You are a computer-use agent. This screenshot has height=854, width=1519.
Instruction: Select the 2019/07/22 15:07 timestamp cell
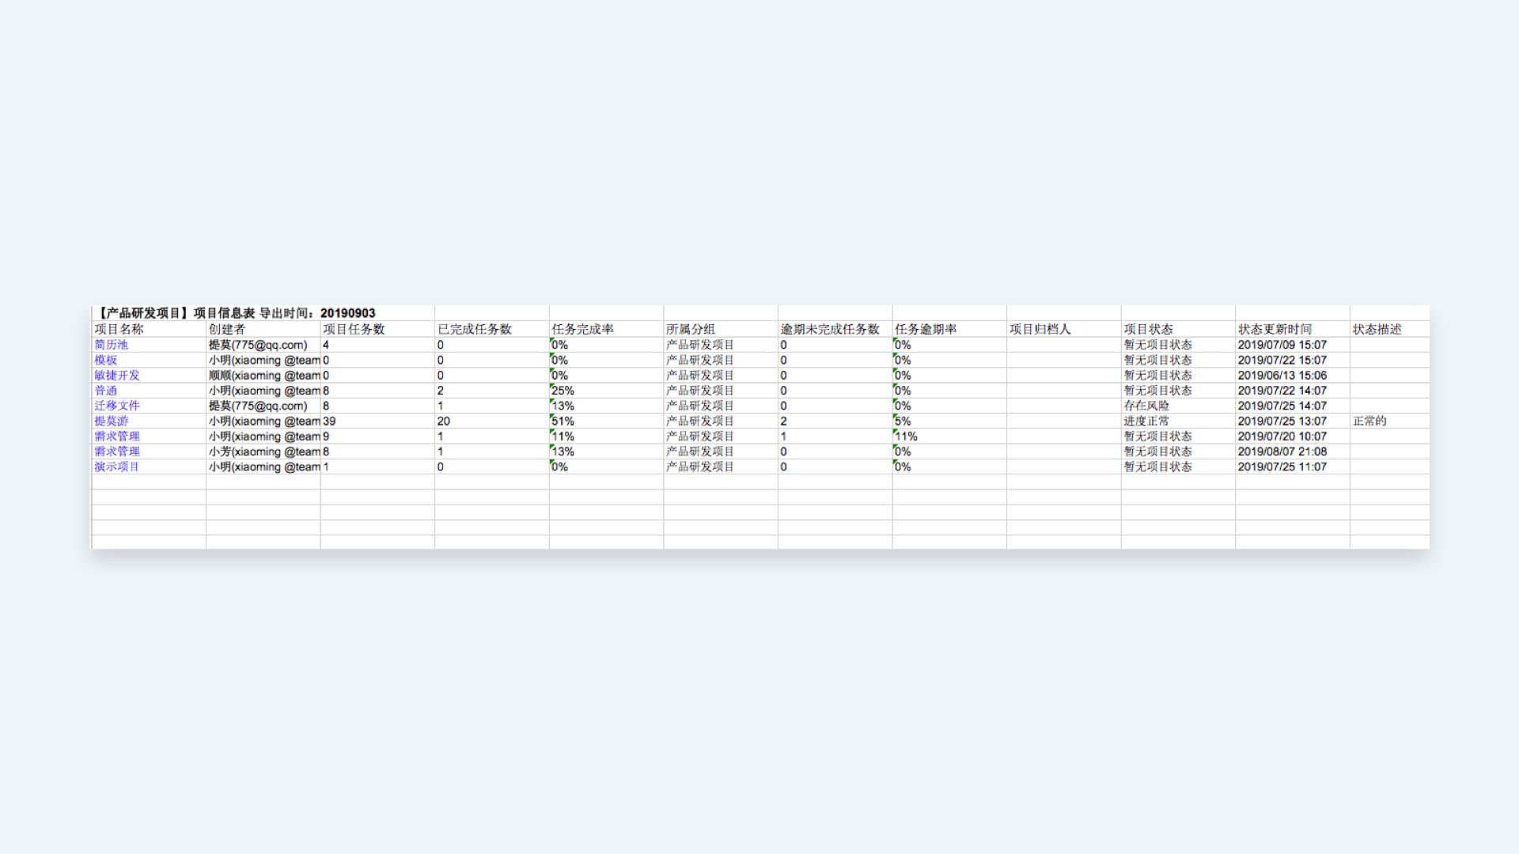click(1292, 360)
